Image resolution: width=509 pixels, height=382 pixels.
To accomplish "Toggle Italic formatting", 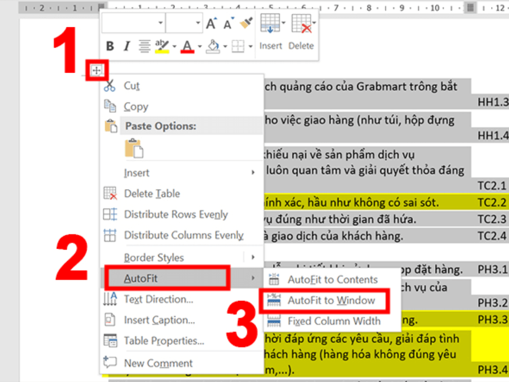I will click(x=126, y=45).
